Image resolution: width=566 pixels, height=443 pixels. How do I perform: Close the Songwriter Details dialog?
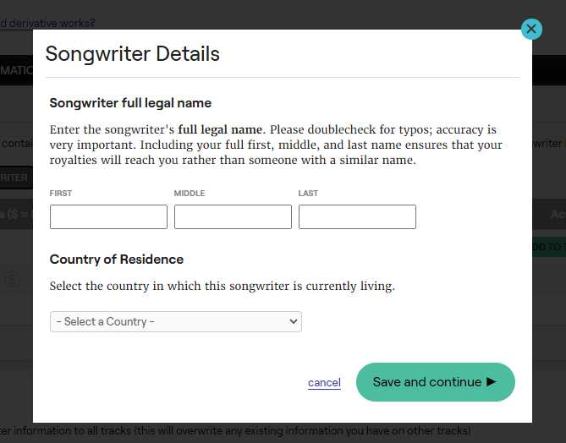point(531,29)
